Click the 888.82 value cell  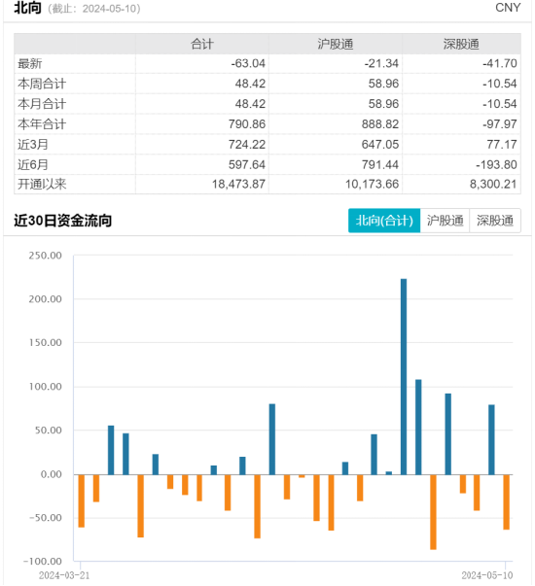click(x=380, y=124)
